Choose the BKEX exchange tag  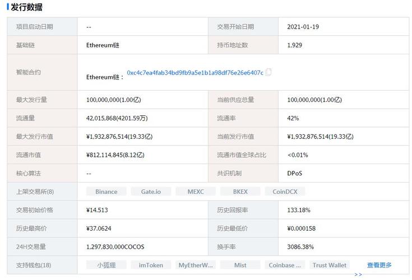240,192
